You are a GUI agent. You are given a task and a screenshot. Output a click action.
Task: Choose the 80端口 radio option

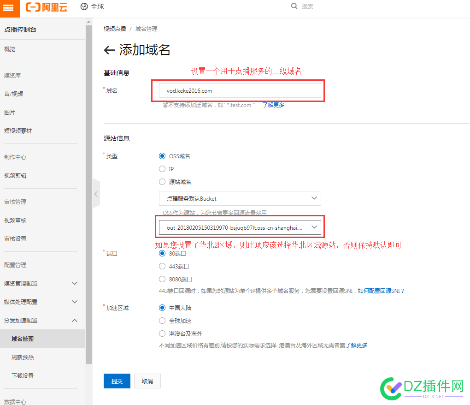click(x=162, y=254)
